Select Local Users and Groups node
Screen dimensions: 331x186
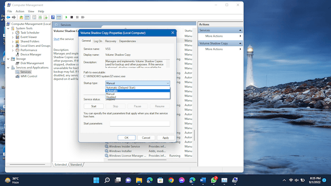tap(35, 46)
